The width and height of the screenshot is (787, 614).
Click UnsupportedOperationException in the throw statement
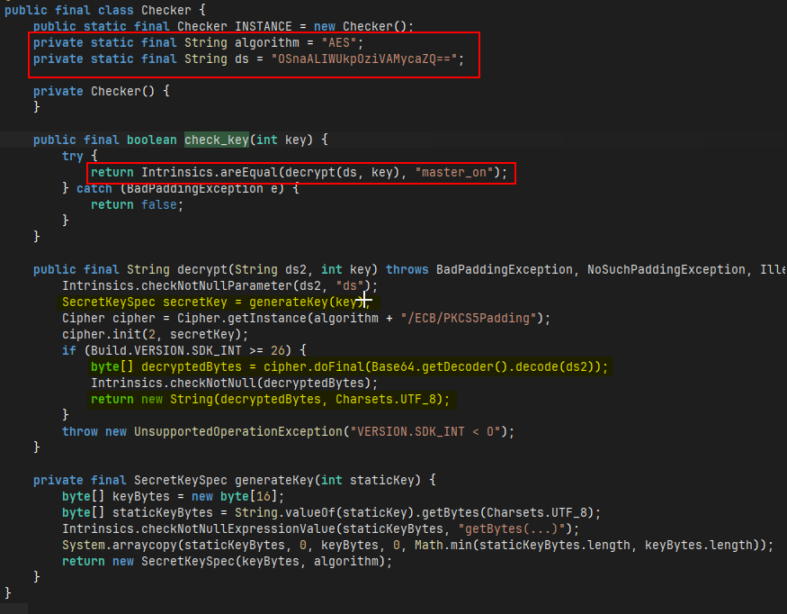point(238,431)
